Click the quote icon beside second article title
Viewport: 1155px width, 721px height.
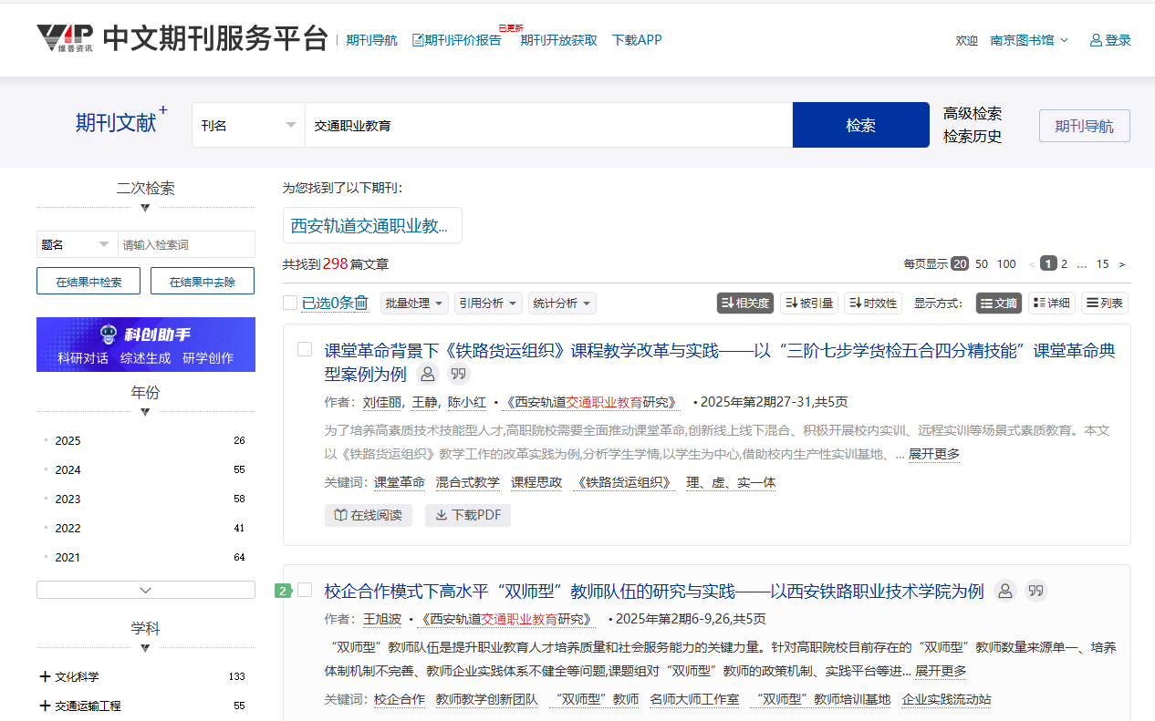tap(1035, 591)
